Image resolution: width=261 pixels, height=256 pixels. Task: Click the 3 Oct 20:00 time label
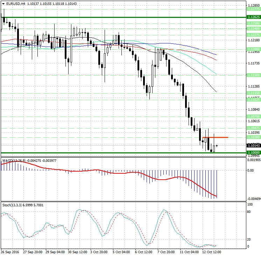coord(99,252)
